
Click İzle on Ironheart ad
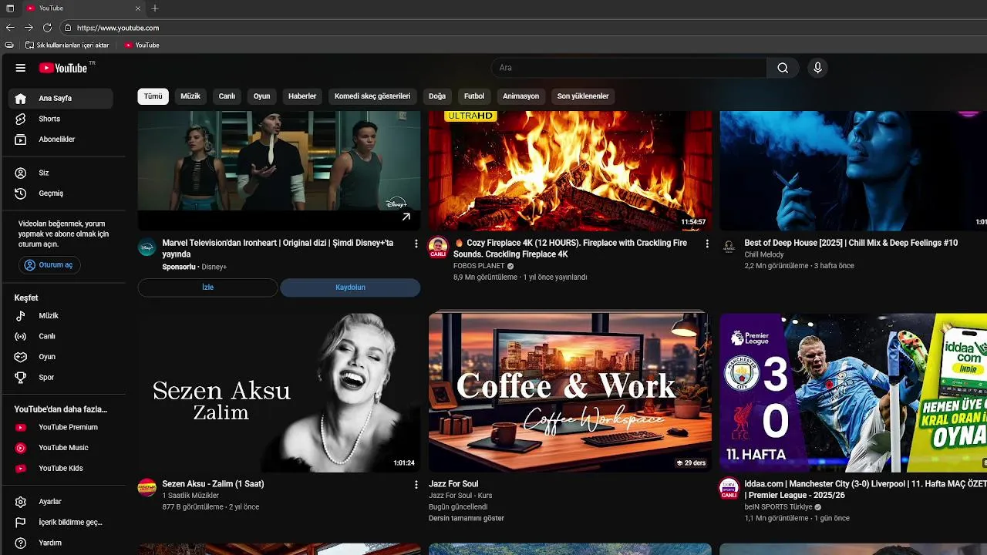pos(207,288)
